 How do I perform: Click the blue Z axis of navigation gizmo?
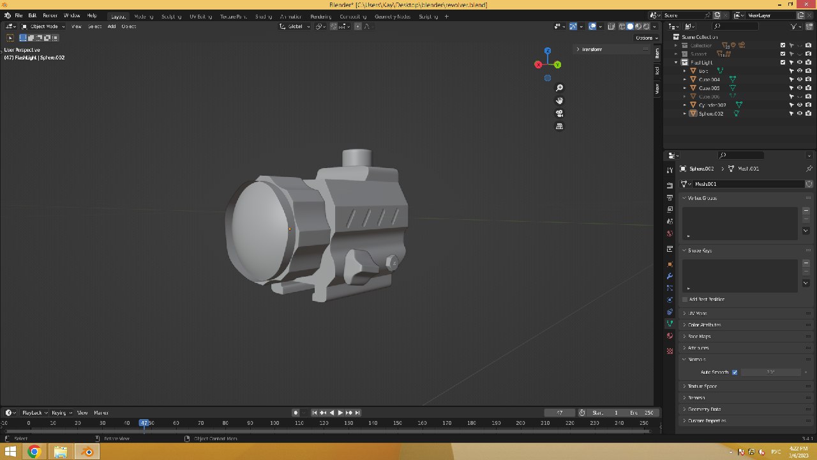point(548,51)
